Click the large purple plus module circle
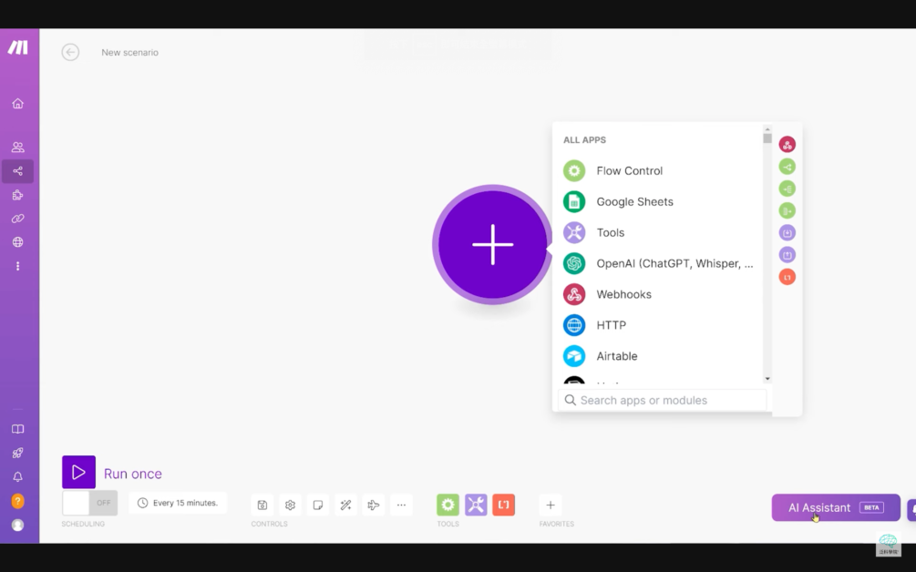This screenshot has height=572, width=916. [x=492, y=245]
